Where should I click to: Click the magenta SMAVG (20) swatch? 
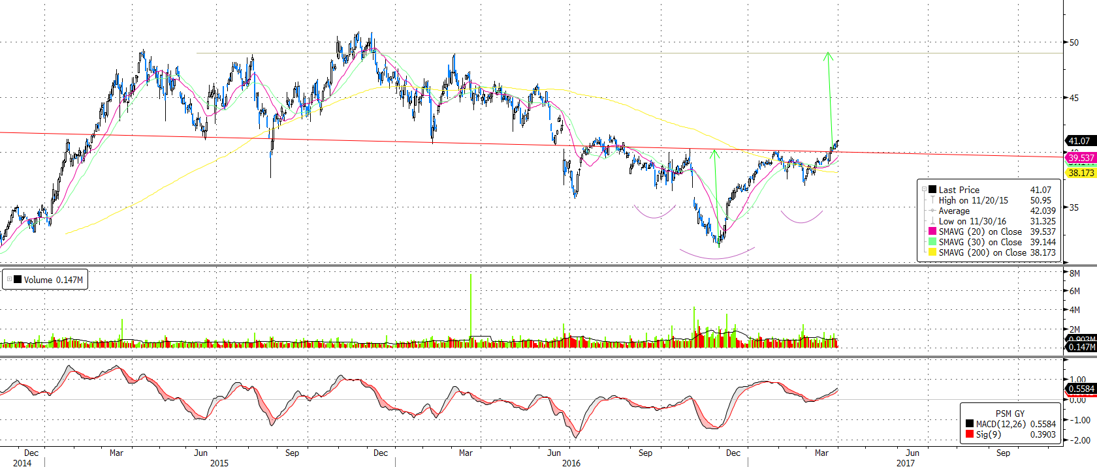(x=932, y=232)
